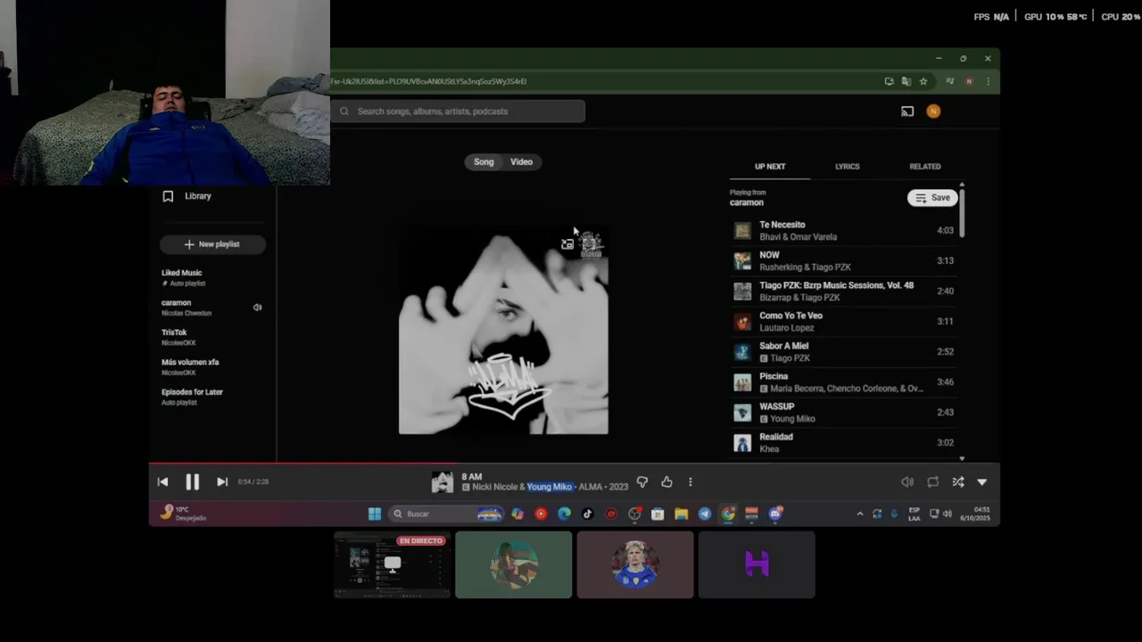Click the queue scrollbar down arrow
The height and width of the screenshot is (642, 1142).
click(x=962, y=458)
